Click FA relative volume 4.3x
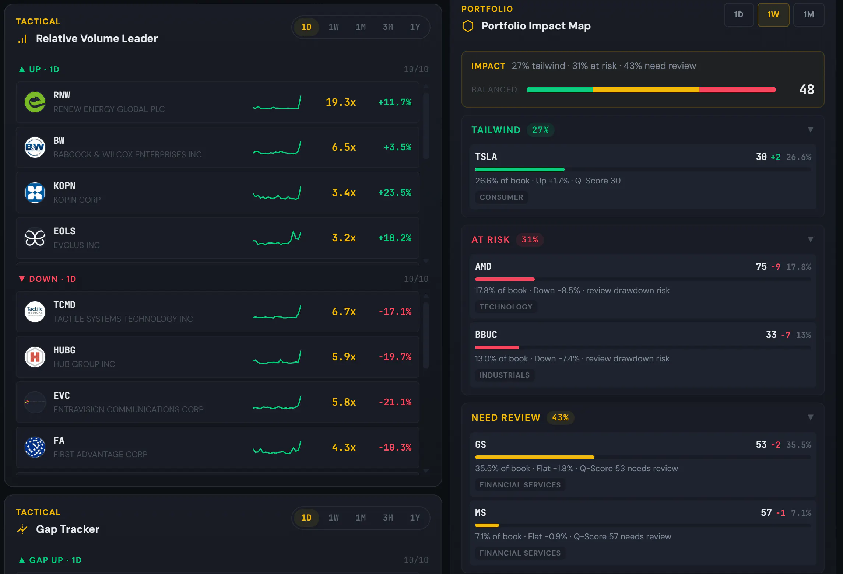843x574 pixels. point(344,447)
